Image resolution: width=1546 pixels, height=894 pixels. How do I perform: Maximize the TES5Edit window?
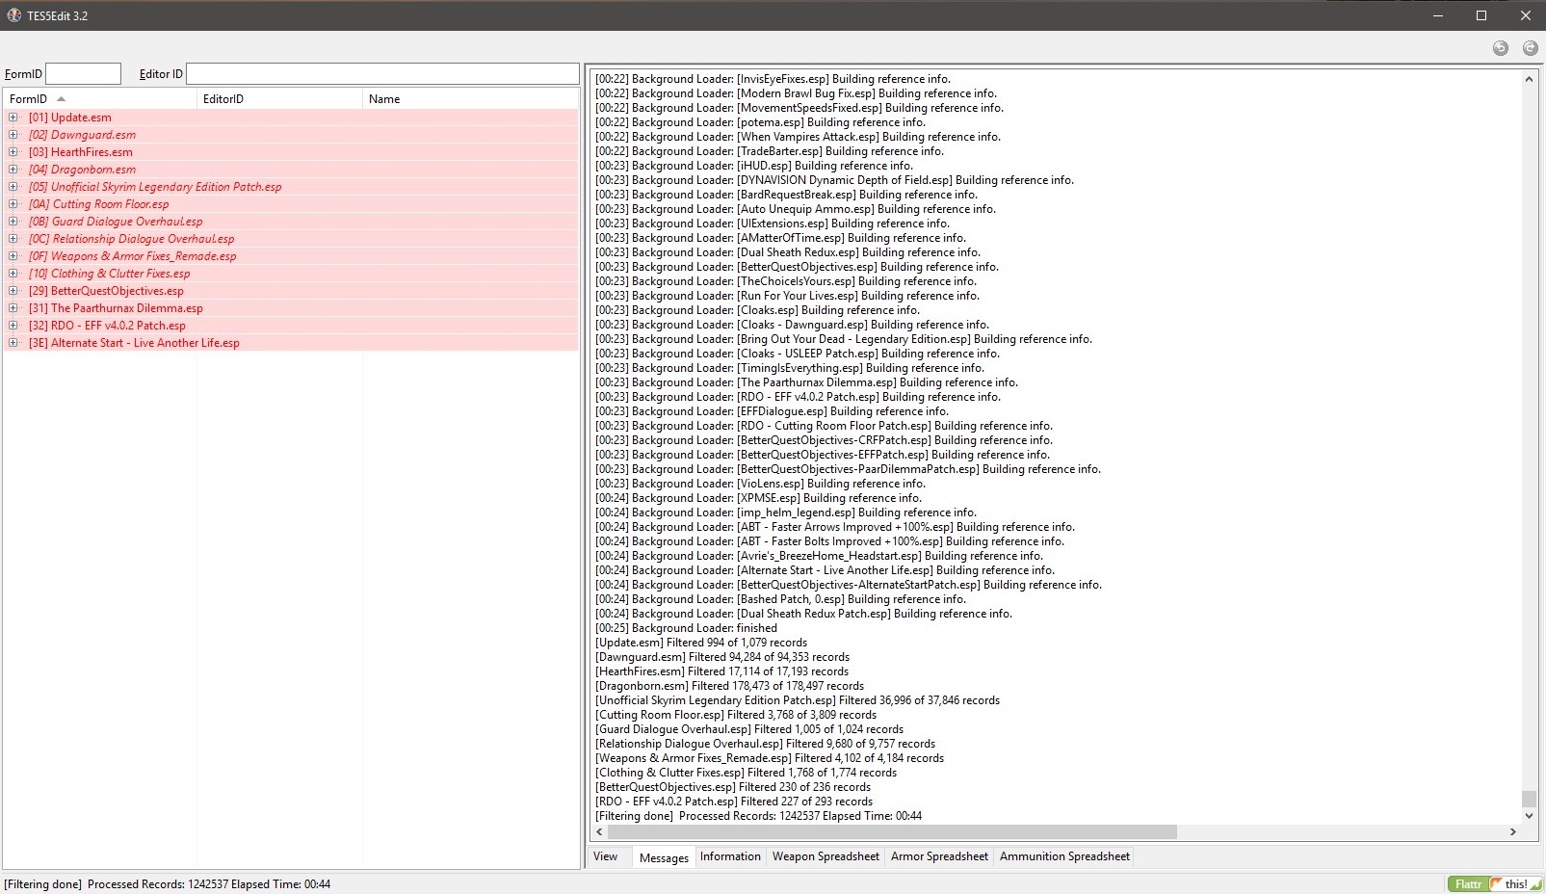tap(1481, 15)
